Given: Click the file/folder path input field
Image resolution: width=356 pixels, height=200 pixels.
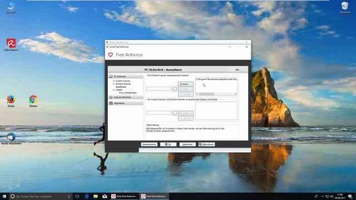Looking at the screenshot, I should [159, 113].
